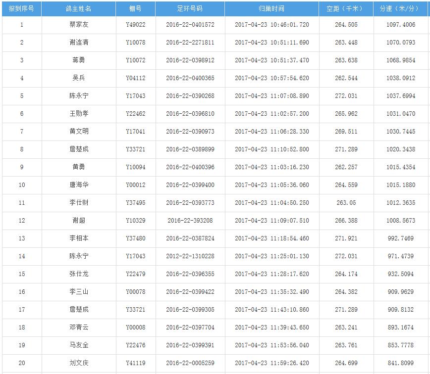This screenshot has height=374, width=430.
Task: Click the 归巢时间 column header
Action: (x=271, y=9)
